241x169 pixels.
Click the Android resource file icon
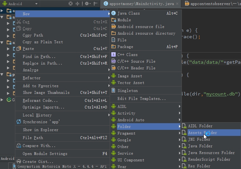pyautogui.click(x=114, y=26)
